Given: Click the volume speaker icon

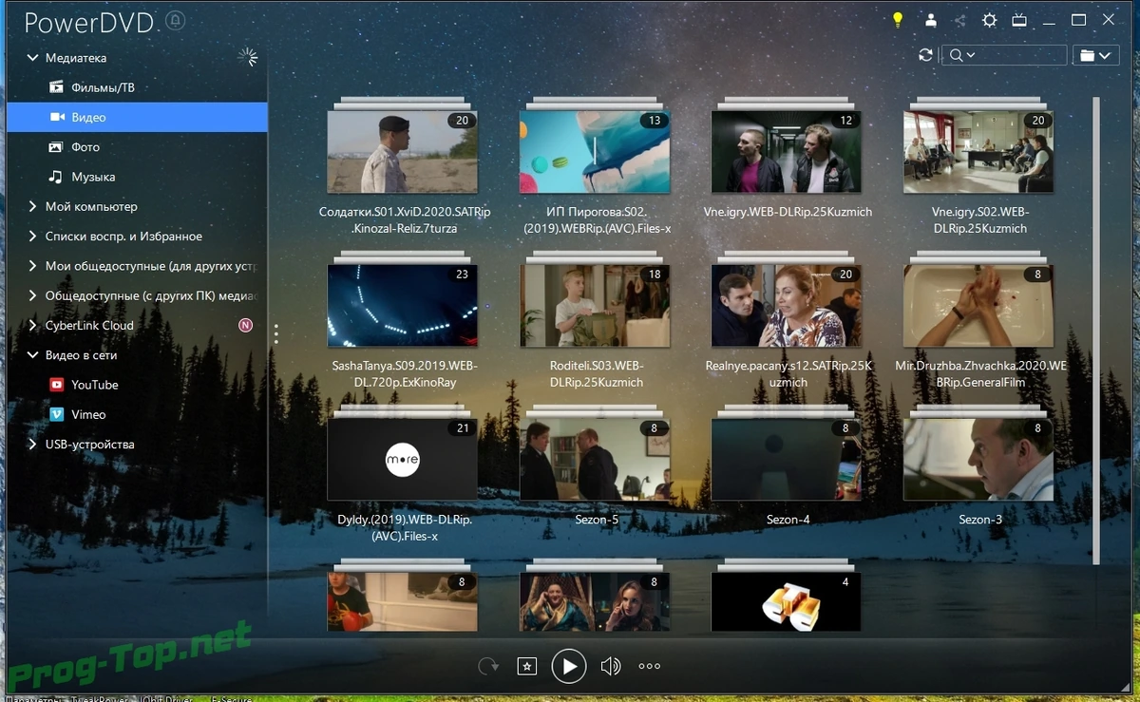Looking at the screenshot, I should coord(611,667).
